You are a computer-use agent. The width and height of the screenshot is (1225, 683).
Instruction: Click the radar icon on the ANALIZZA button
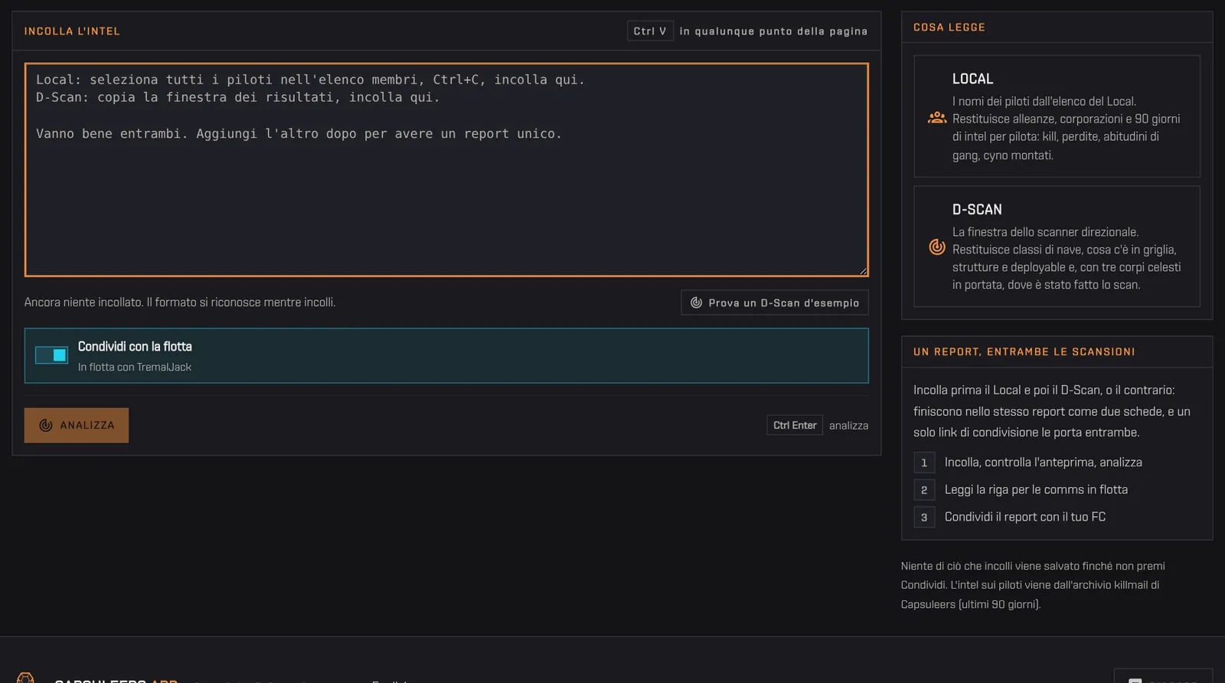tap(46, 425)
